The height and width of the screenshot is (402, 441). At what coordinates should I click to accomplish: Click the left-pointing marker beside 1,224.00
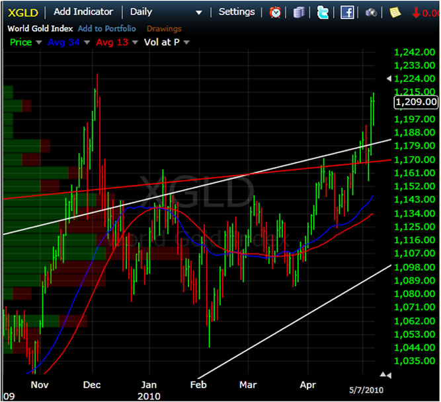click(x=388, y=79)
